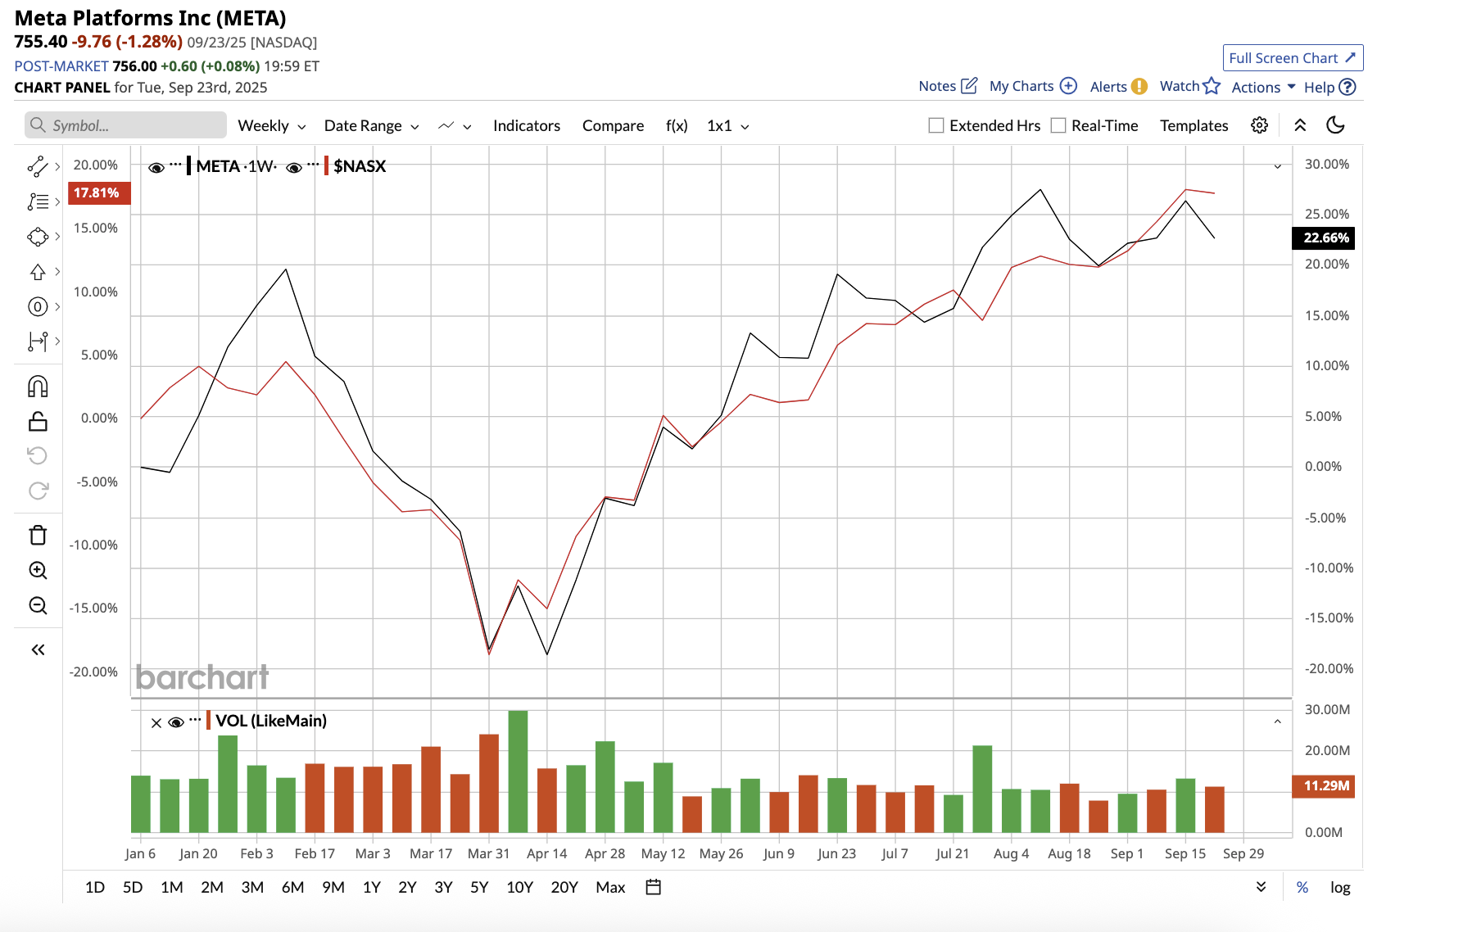Delete drawings with trash icon
Screen dimensions: 1463x932
[38, 535]
